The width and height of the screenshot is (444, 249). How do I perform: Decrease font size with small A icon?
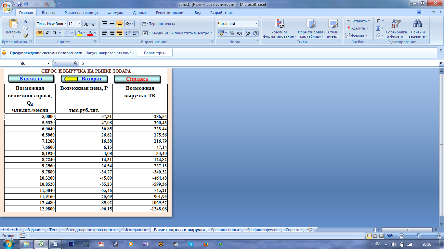pyautogui.click(x=93, y=24)
